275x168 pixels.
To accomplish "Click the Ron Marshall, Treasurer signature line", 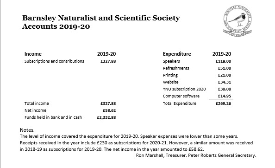I will [196, 155].
